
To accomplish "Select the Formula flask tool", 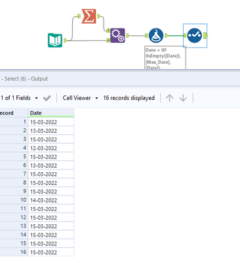I will tap(156, 36).
